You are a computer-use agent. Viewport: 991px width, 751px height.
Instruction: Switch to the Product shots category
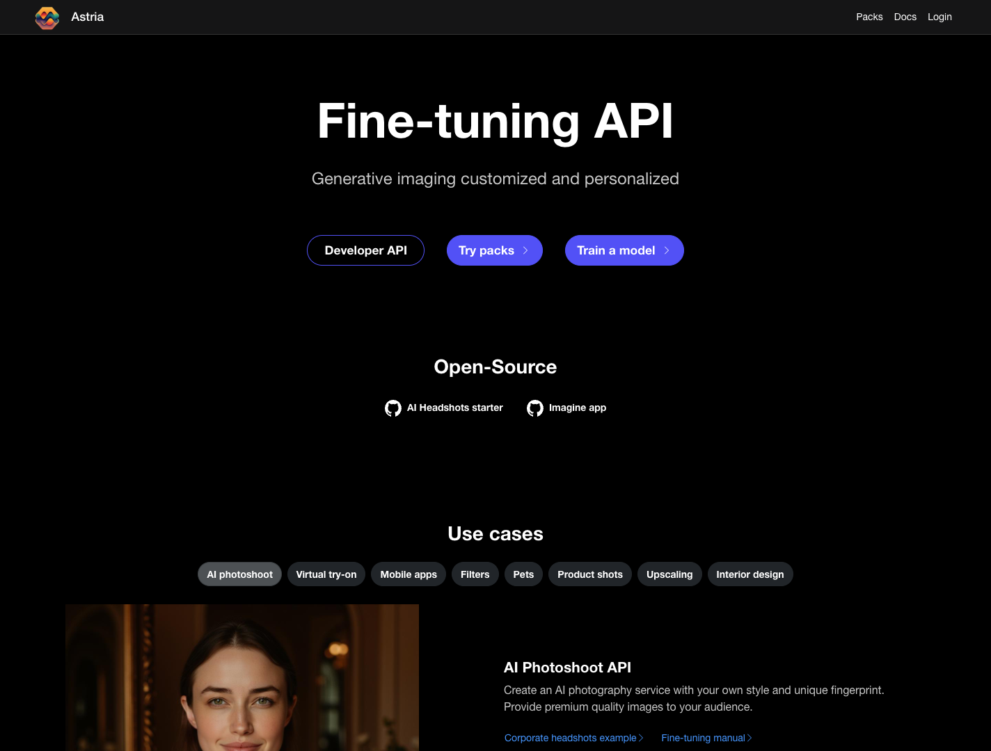tap(589, 574)
